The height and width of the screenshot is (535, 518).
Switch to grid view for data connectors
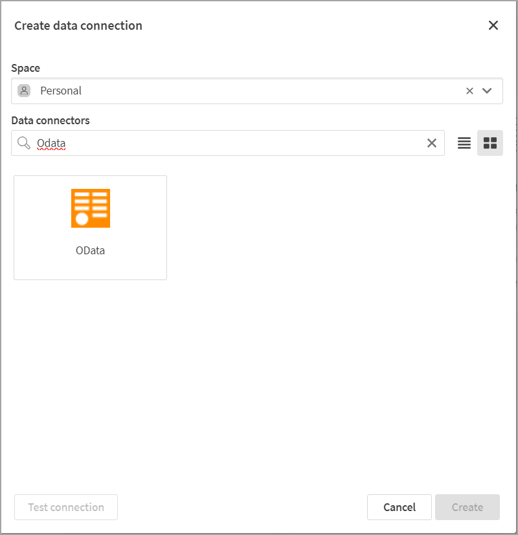pyautogui.click(x=490, y=143)
